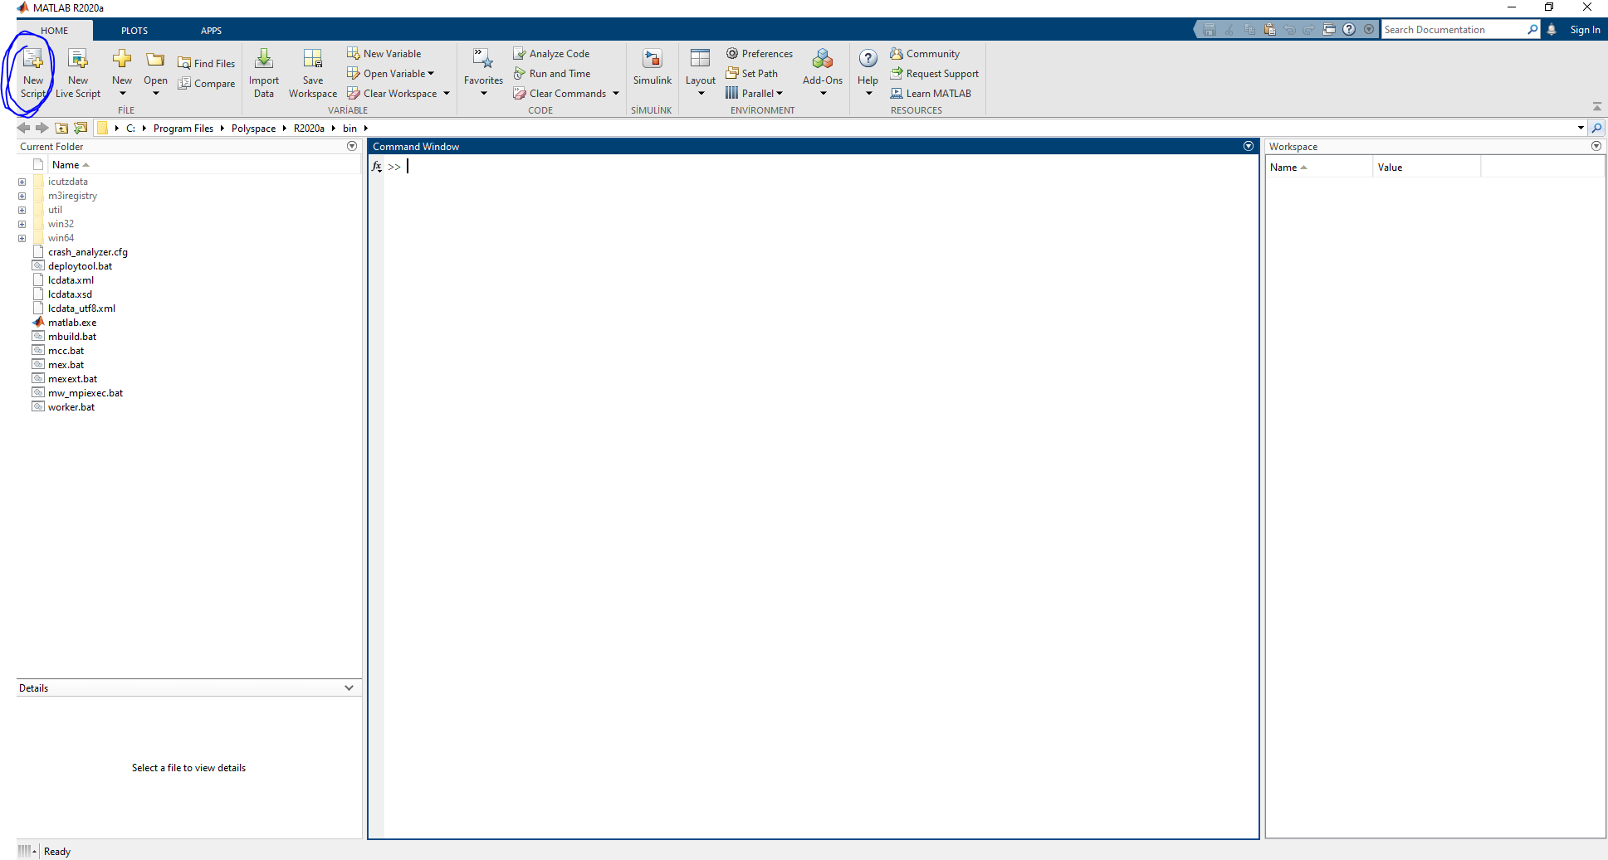The height and width of the screenshot is (860, 1608).
Task: Select matlab.exe in Current Folder
Action: click(x=72, y=322)
